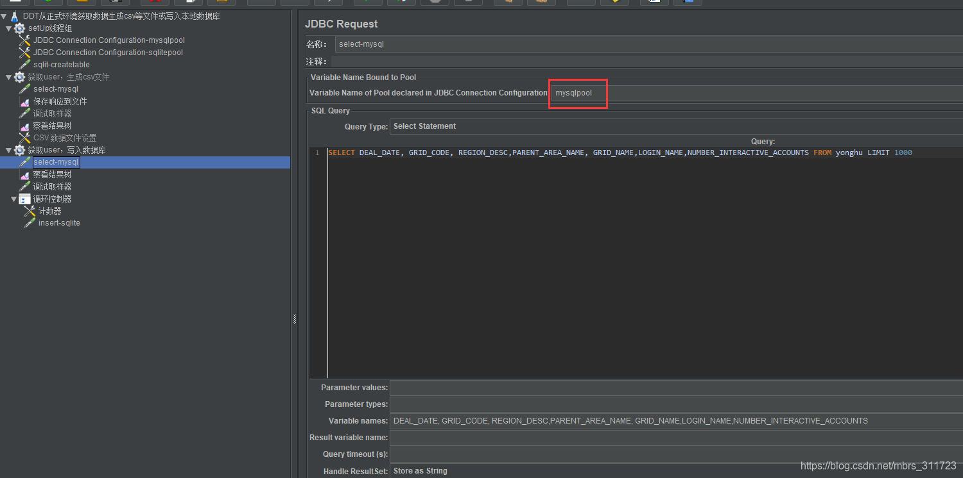Collapse the setUp线程组 tree node
The width and height of the screenshot is (963, 478).
tap(9, 28)
